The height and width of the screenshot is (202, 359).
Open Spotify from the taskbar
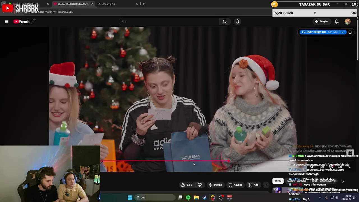click(x=188, y=198)
